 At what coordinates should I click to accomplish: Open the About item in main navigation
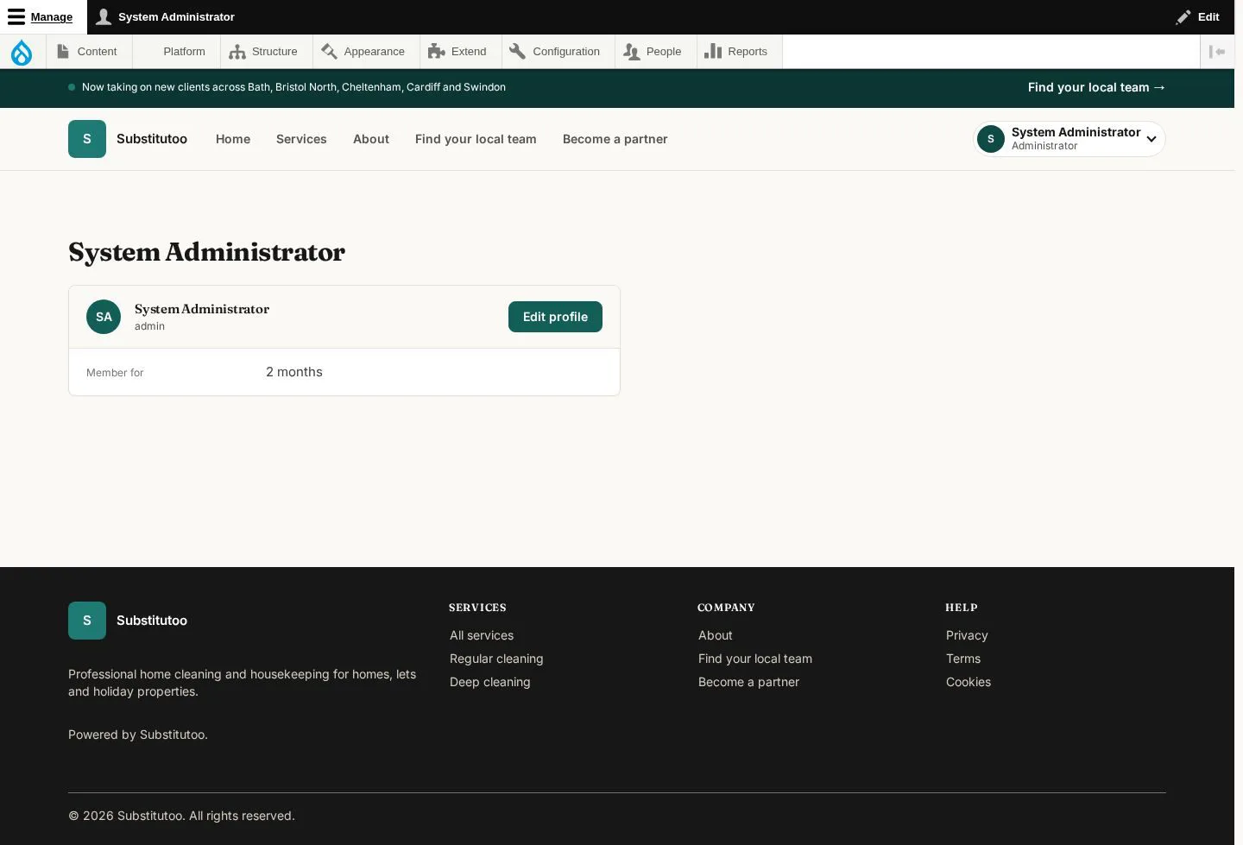(x=371, y=139)
